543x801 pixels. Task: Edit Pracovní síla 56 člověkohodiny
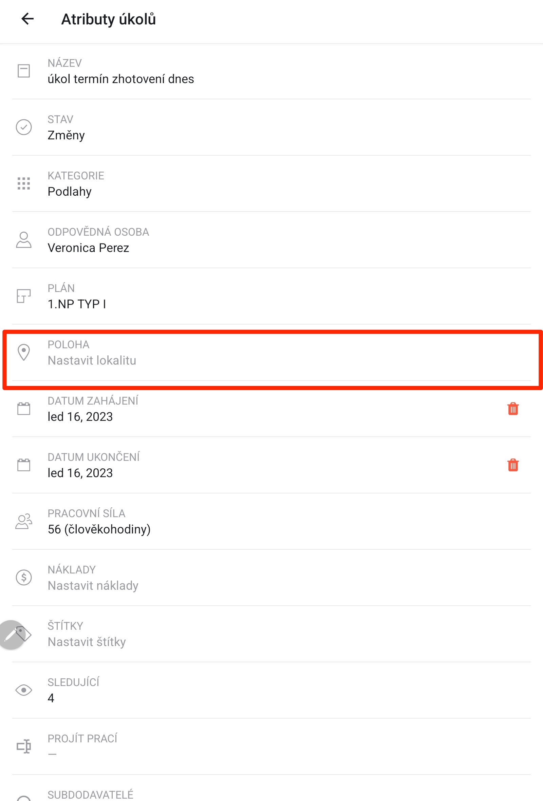[x=271, y=522]
